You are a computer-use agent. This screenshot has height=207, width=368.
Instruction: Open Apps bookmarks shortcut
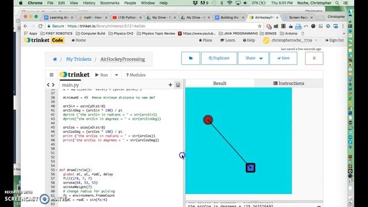click(x=30, y=33)
